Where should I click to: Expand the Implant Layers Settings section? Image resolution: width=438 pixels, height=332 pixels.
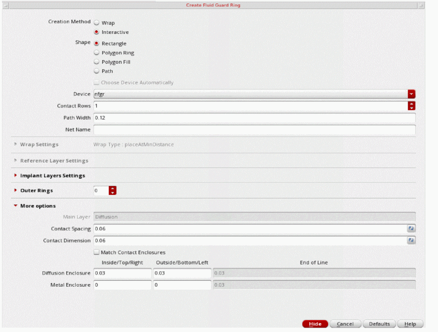tap(16, 176)
